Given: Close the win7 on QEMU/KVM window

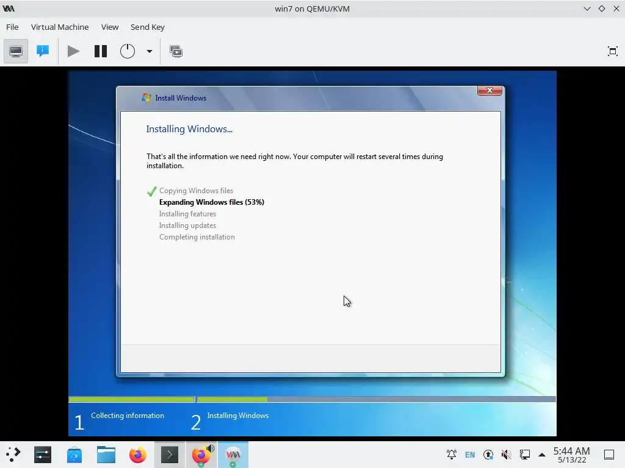Looking at the screenshot, I should point(616,9).
